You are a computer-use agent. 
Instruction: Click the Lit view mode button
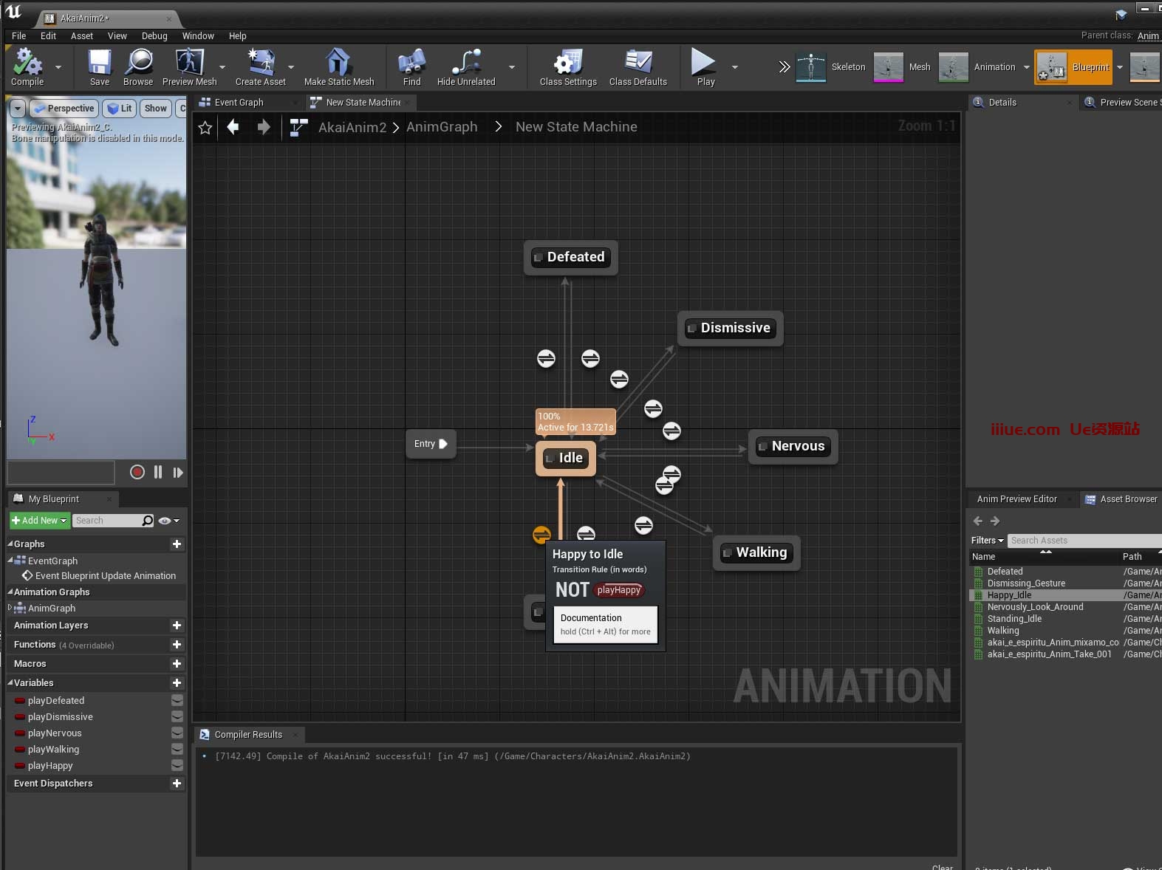tap(120, 109)
